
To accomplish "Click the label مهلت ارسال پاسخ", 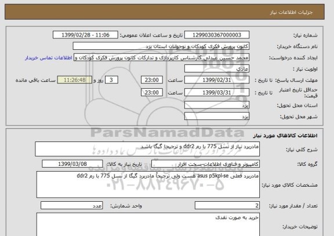I will (x=296, y=80).
